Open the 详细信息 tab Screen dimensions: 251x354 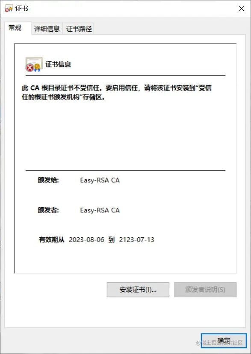[47, 29]
